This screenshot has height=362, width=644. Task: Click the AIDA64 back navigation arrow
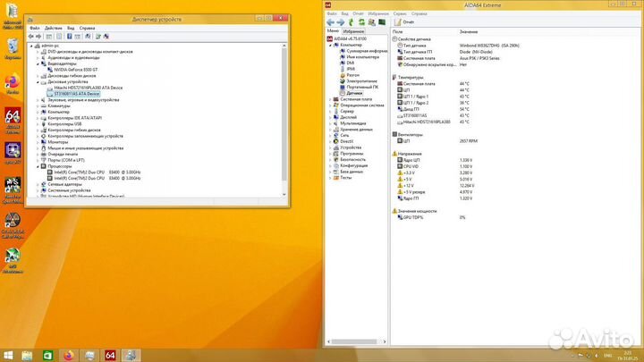(330, 22)
